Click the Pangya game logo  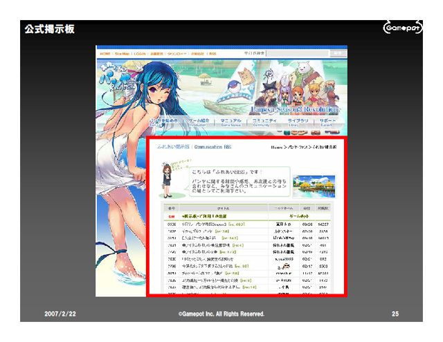click(x=118, y=77)
